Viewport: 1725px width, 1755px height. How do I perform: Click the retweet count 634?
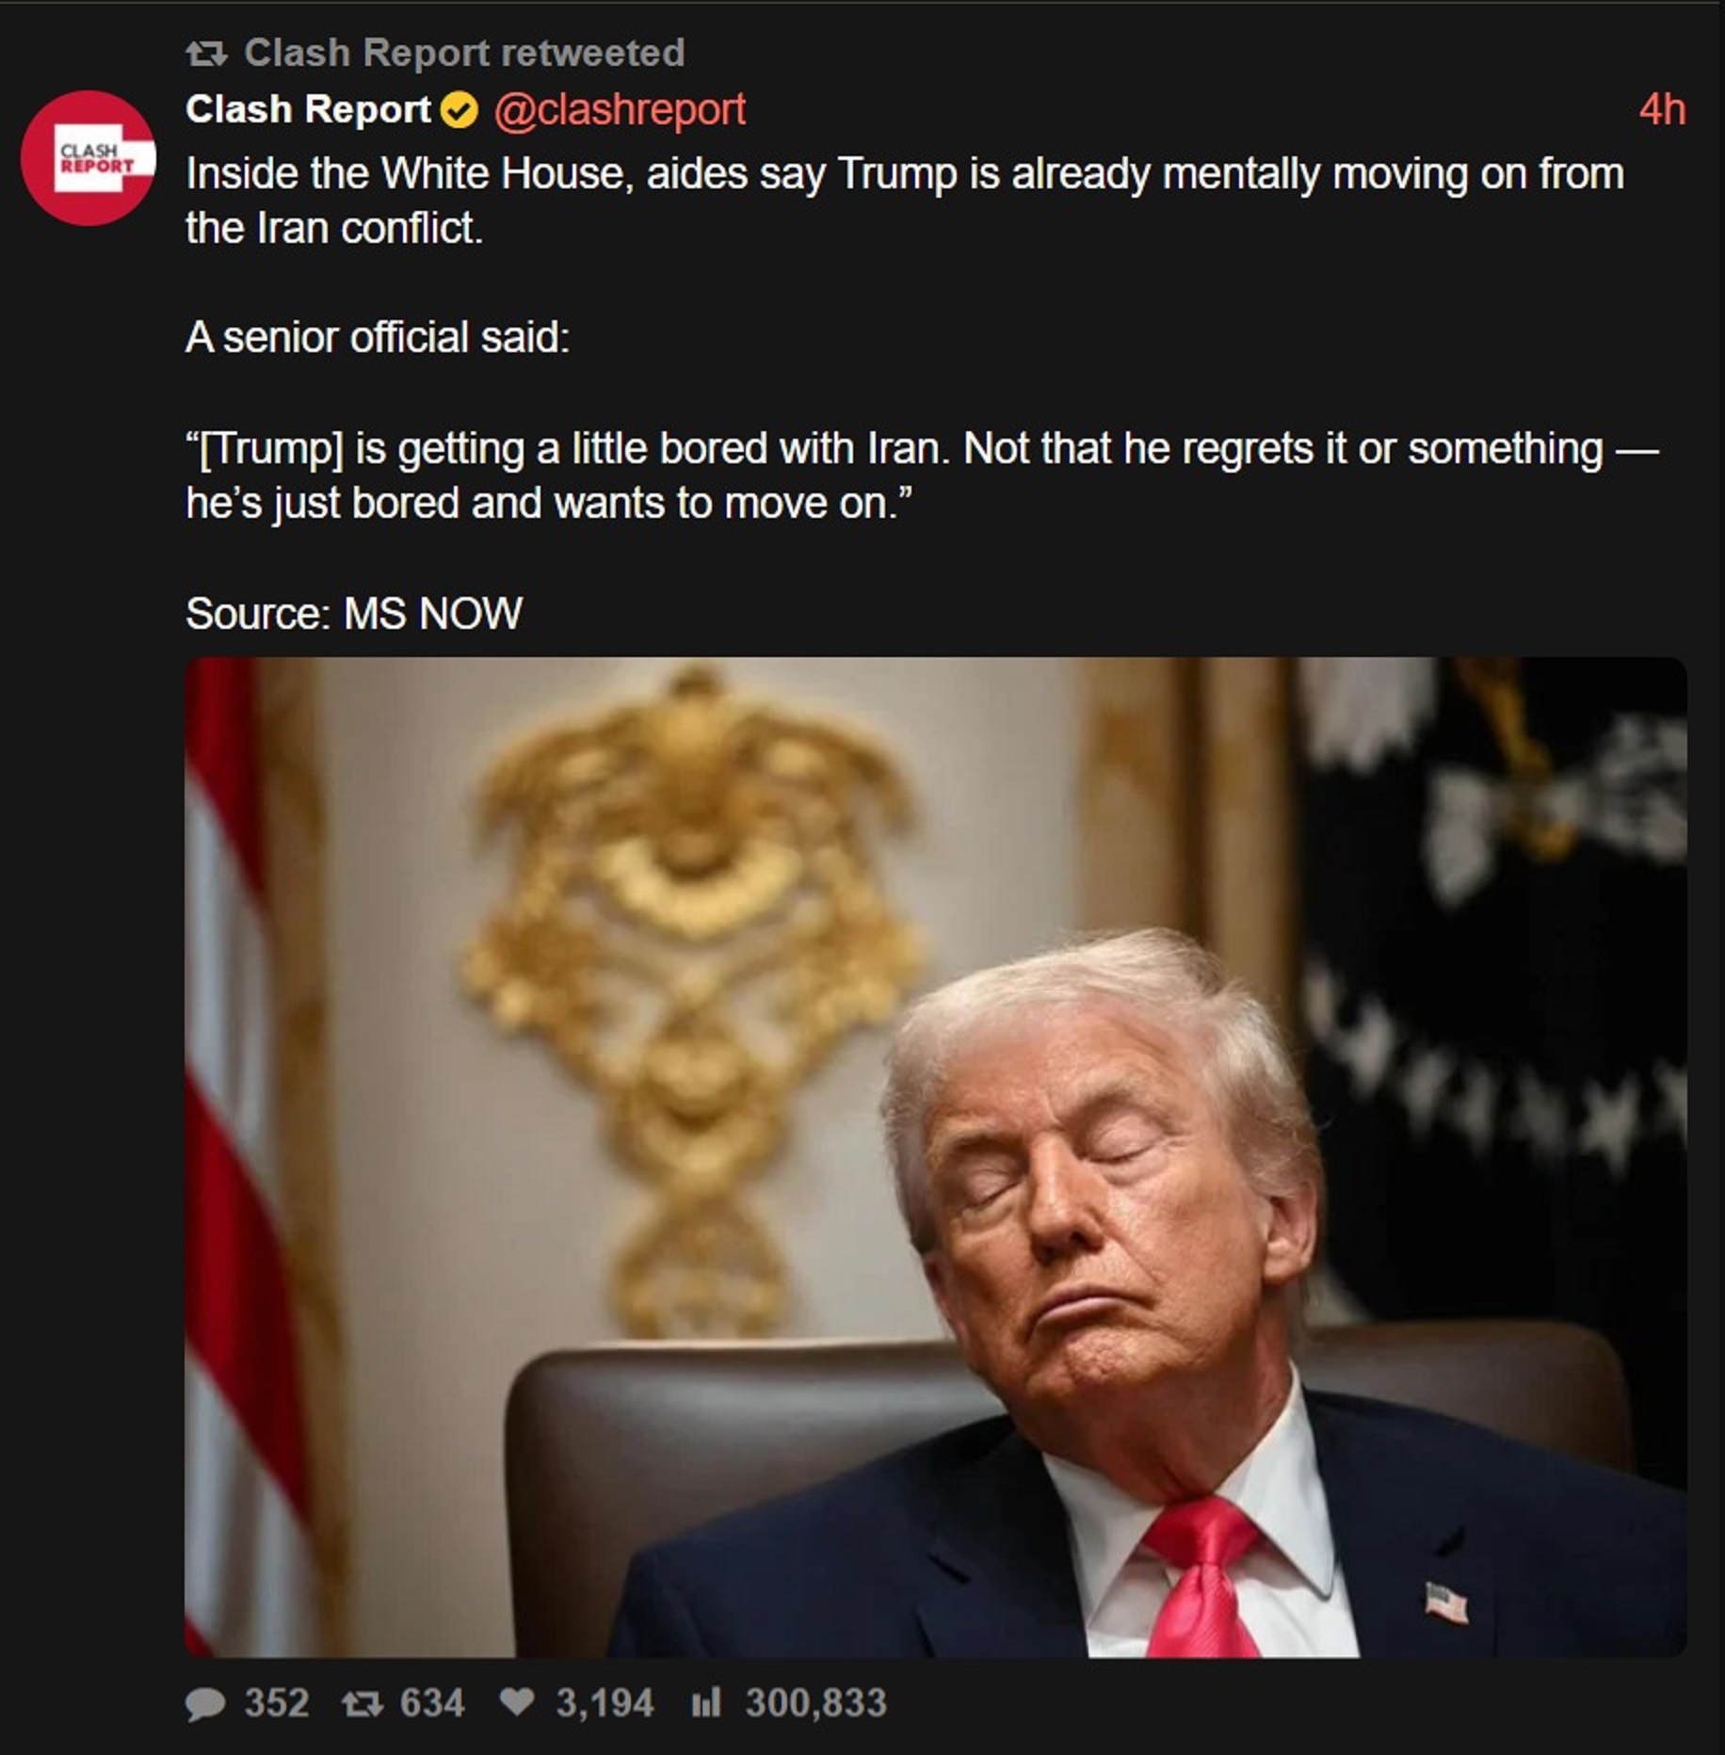tap(432, 1703)
